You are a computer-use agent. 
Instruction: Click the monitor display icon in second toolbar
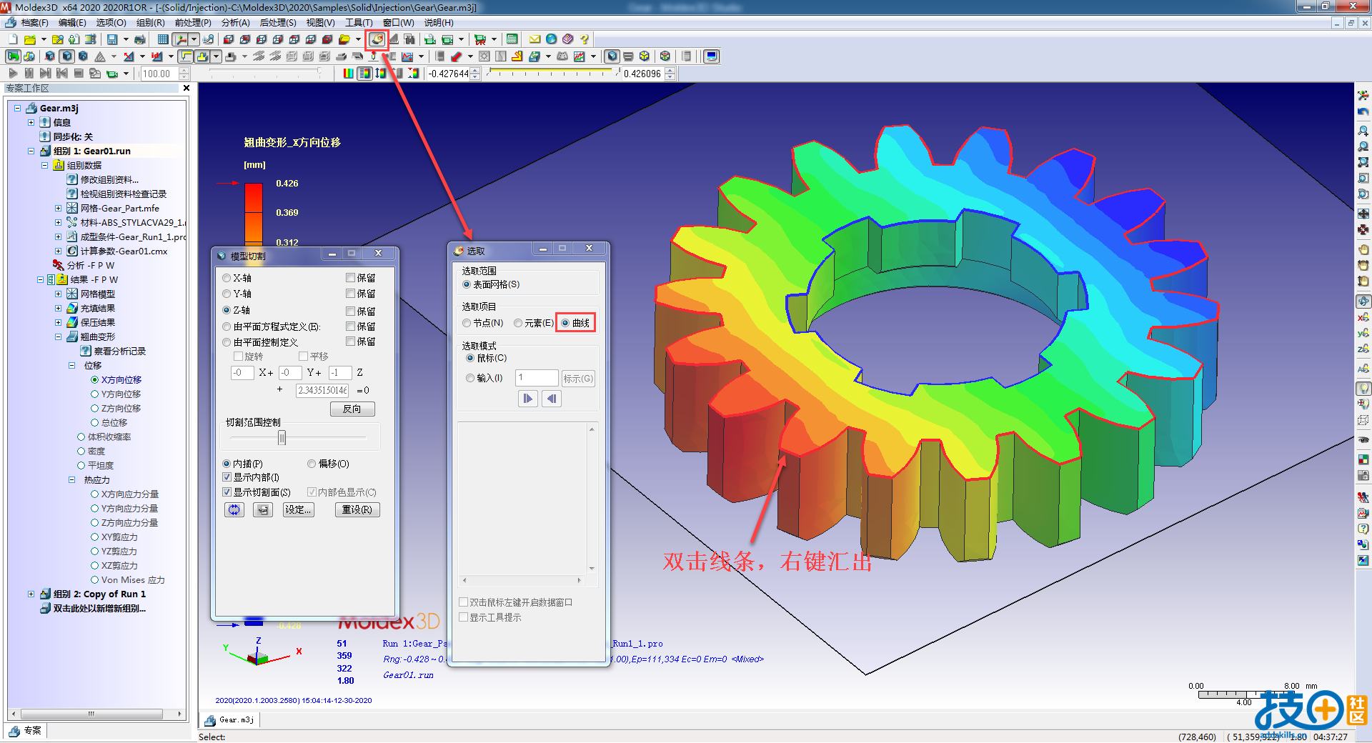pyautogui.click(x=712, y=56)
